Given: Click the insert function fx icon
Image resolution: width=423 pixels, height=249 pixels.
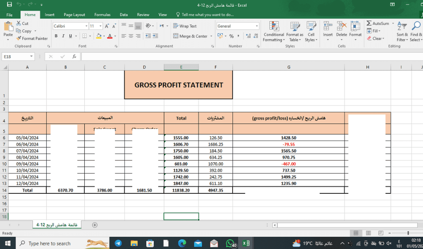Looking at the screenshot, I should pos(74,56).
